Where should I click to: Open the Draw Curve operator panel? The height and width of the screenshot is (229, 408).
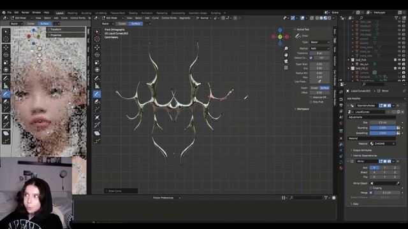tap(120, 191)
